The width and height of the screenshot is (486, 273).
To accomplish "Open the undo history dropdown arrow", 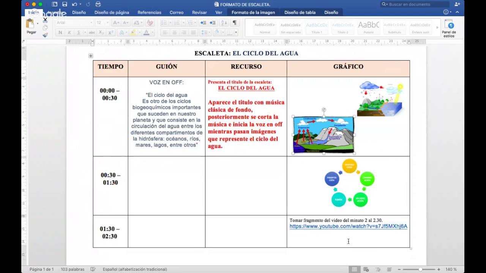I will (x=80, y=4).
